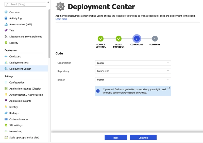The height and width of the screenshot is (143, 203).
Task: Click the Deployment Center cube icon in sidebar
Action: (6, 69)
